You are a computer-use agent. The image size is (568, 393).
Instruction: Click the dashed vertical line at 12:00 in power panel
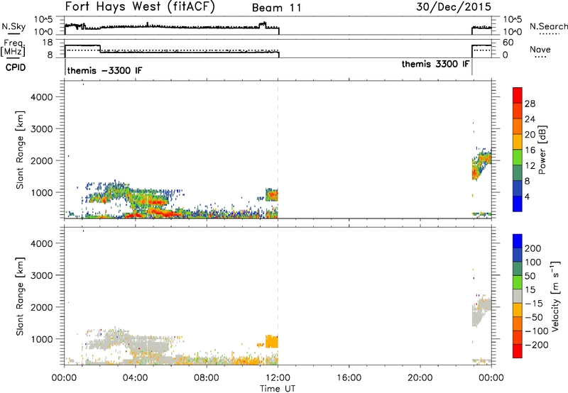point(278,150)
